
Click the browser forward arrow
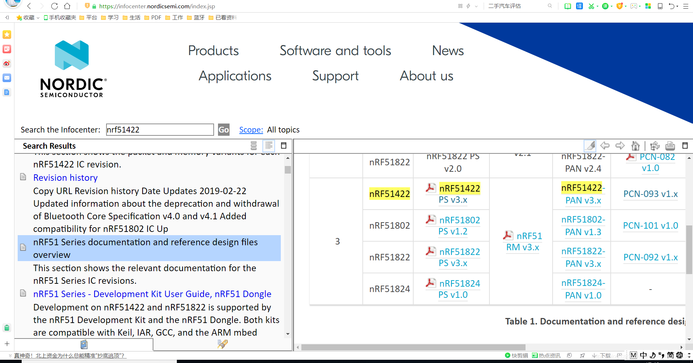tap(42, 6)
